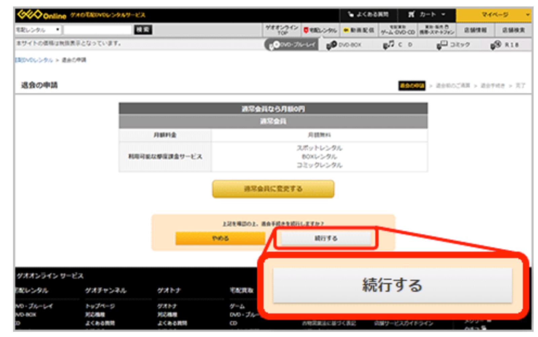Select the DVD-BOX category label

click(x=350, y=45)
